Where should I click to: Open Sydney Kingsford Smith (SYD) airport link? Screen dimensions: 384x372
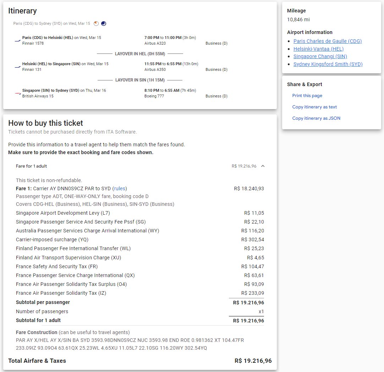328,64
